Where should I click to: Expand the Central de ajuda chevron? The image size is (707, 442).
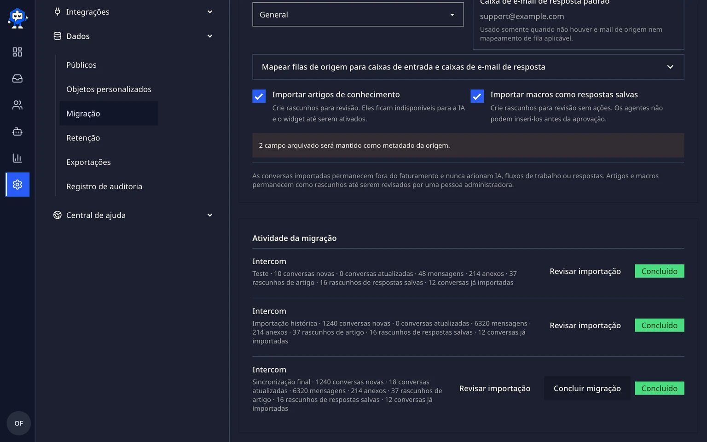[x=210, y=215]
